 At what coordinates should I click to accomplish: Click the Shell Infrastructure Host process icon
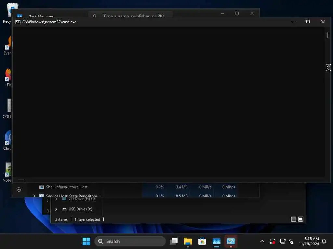click(42, 187)
